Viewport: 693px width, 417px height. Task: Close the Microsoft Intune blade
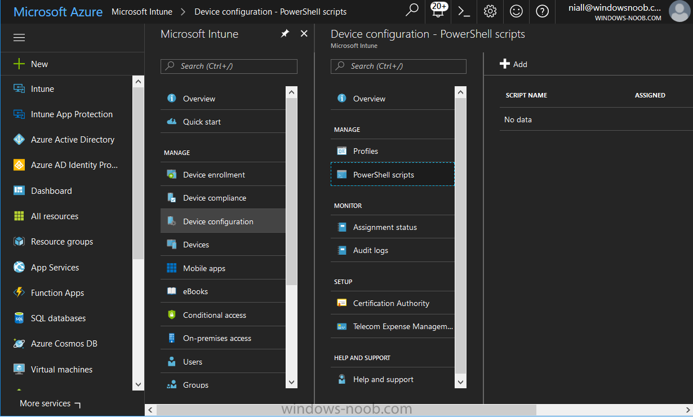coord(304,34)
